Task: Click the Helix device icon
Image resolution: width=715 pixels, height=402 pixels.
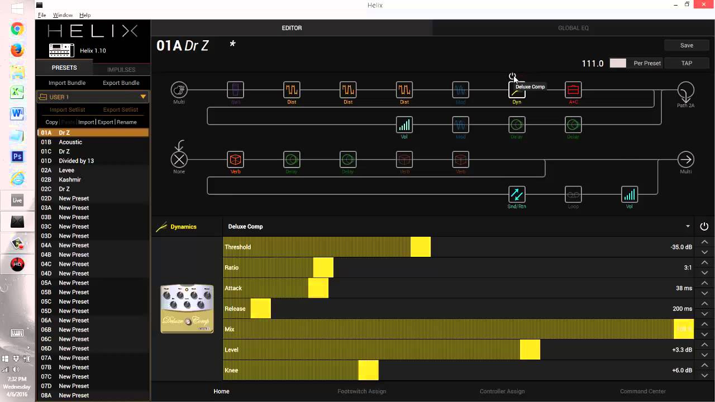Action: pos(61,50)
